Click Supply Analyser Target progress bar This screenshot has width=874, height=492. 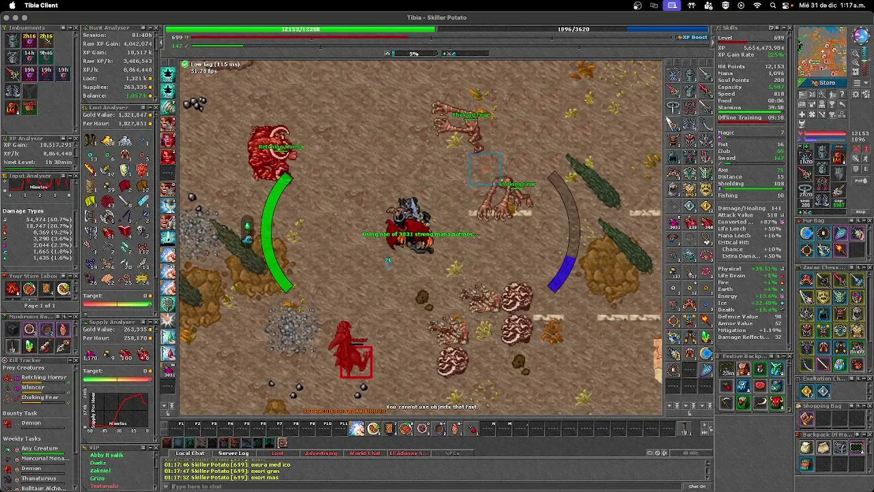[x=117, y=379]
